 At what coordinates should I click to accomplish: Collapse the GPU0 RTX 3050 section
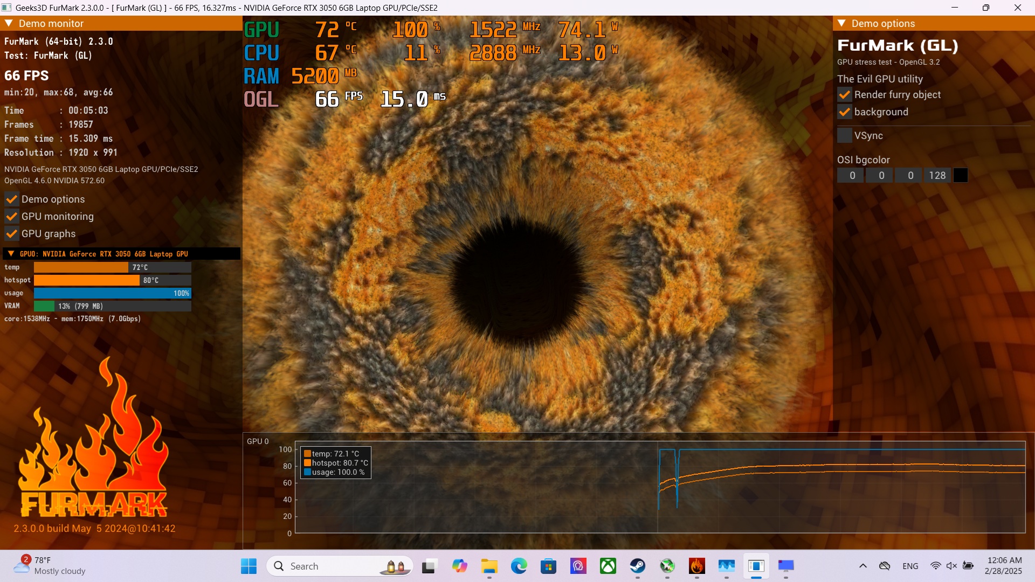[11, 253]
